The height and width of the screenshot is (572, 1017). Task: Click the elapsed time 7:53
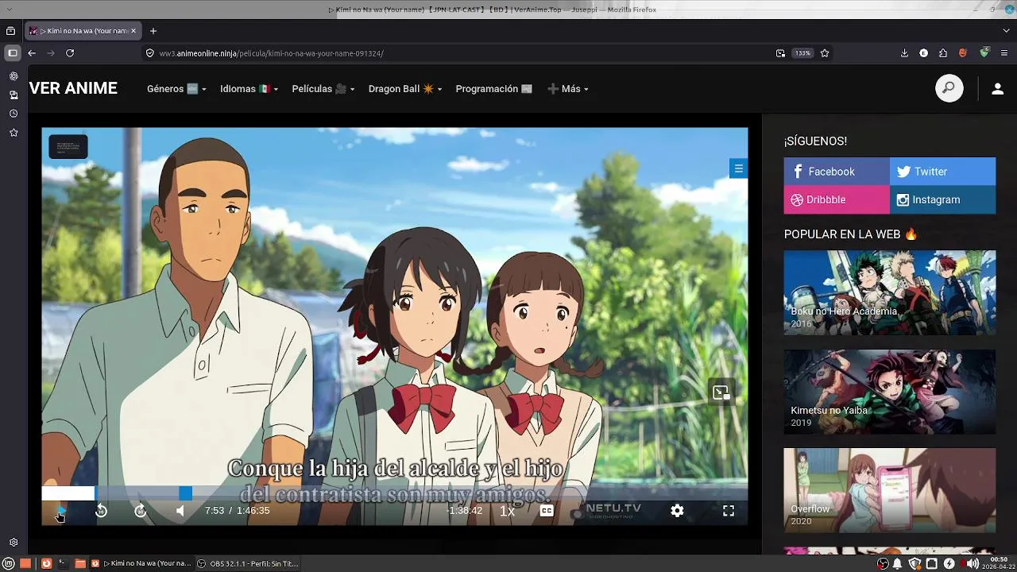pos(215,511)
